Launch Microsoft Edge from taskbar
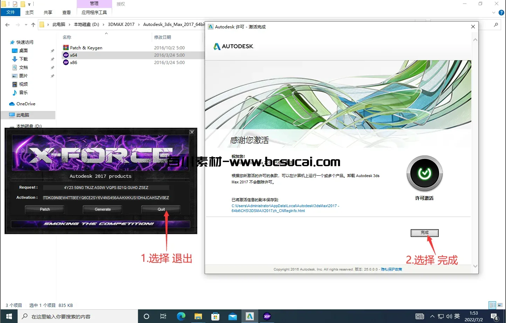The height and width of the screenshot is (323, 506). coord(181,316)
